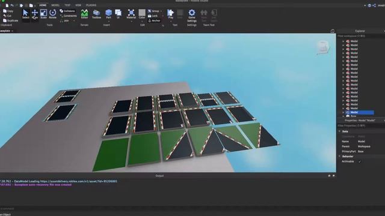385x216 pixels.
Task: Start Play test
Action: tap(171, 14)
